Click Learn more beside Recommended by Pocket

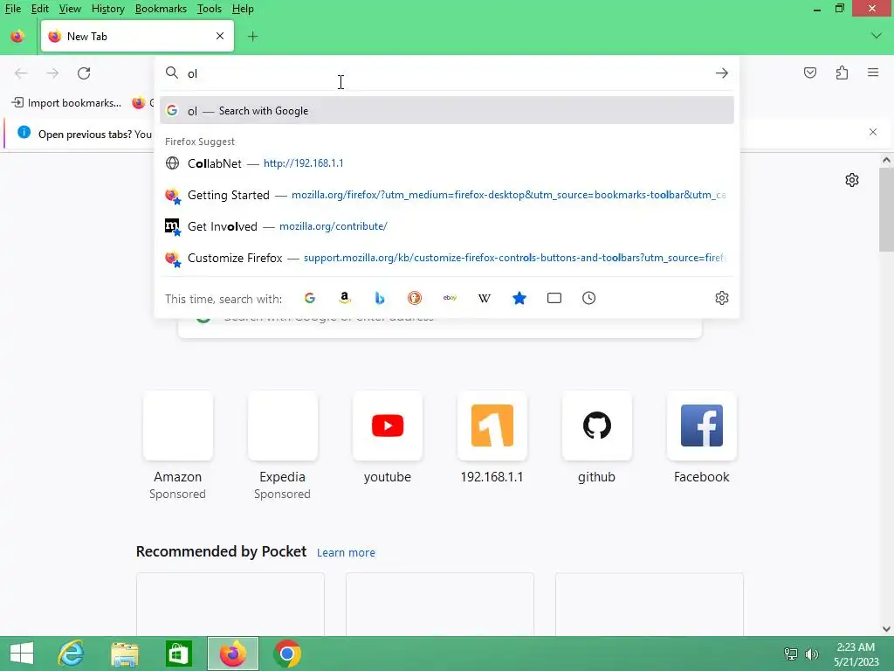tap(346, 552)
